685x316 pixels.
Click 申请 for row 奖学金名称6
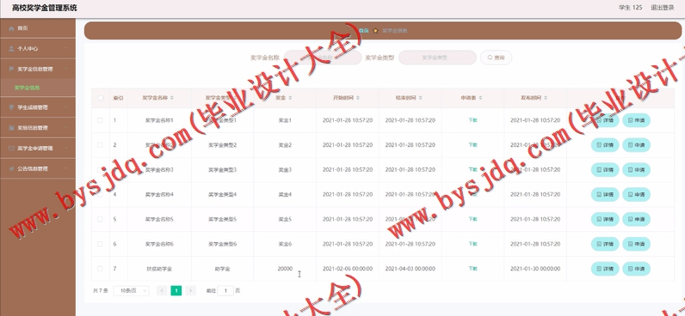(x=636, y=244)
